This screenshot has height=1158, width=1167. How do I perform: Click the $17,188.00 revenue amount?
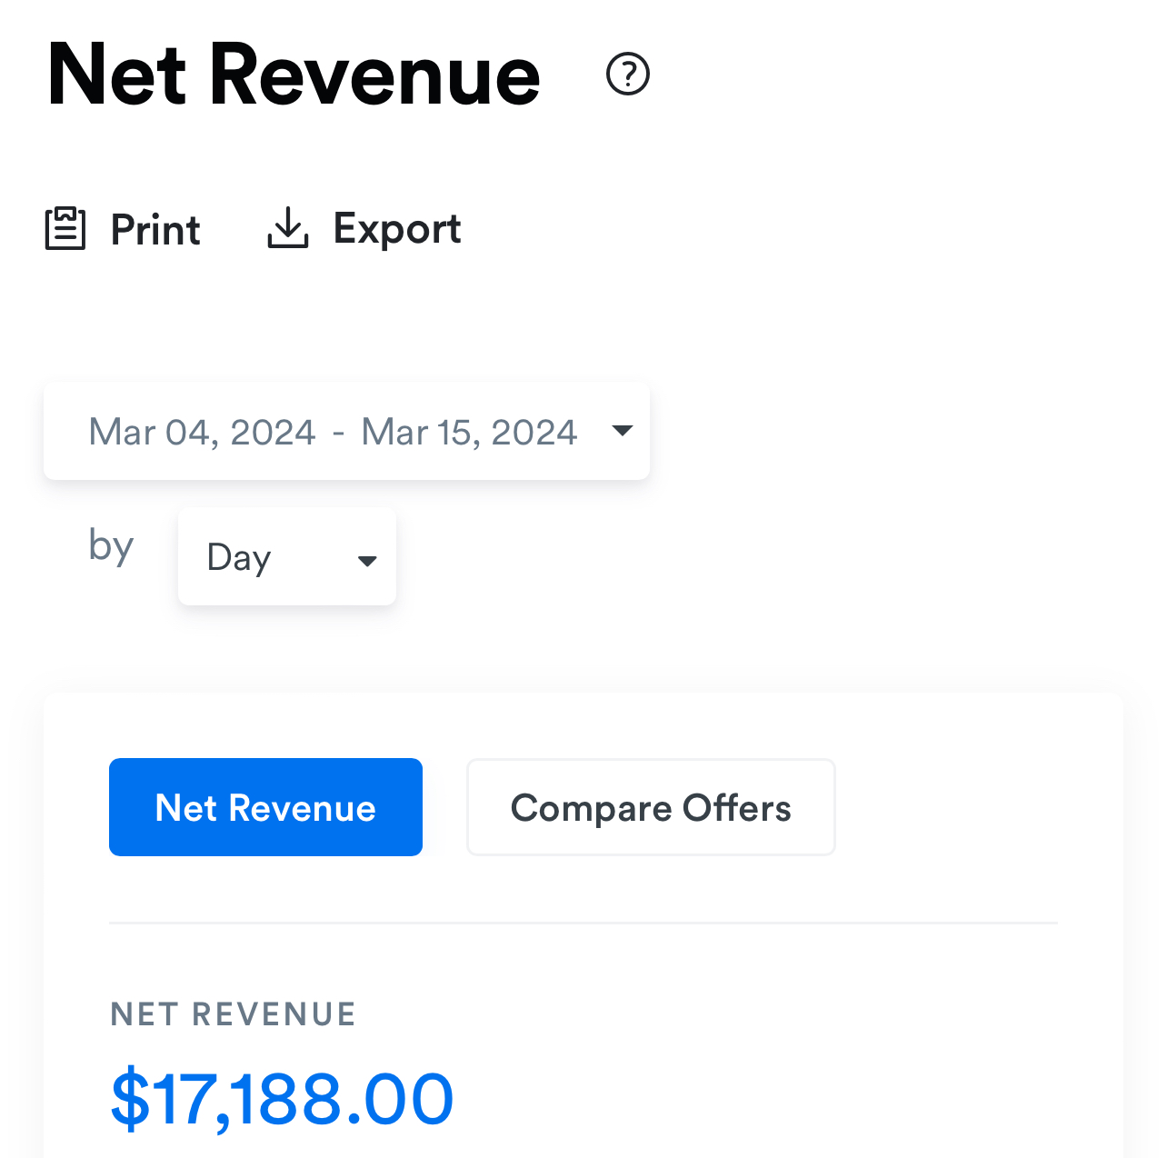[x=282, y=1100]
